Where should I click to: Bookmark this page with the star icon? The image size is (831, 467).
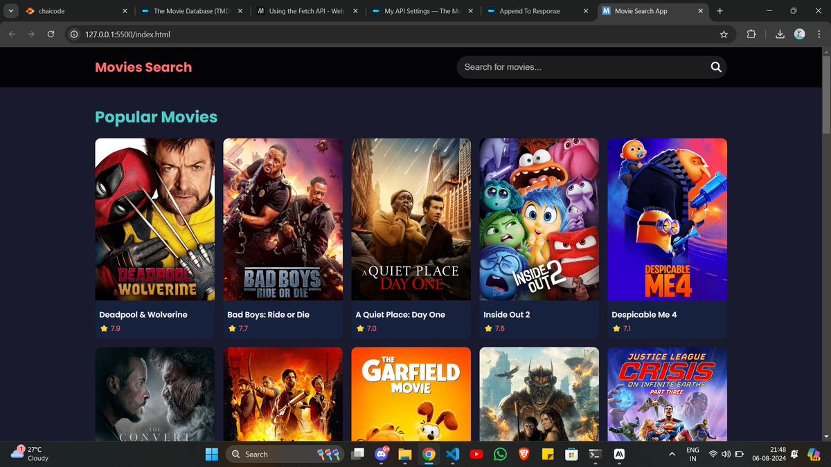724,34
